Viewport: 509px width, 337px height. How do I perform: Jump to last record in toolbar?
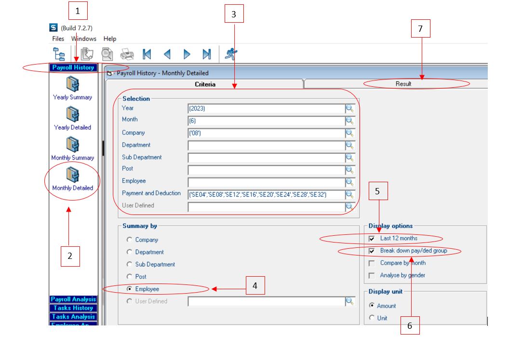tap(206, 54)
